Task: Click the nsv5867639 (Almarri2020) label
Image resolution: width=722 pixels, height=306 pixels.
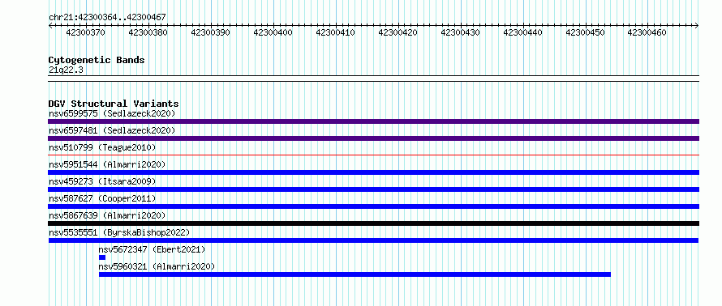Action: (107, 215)
